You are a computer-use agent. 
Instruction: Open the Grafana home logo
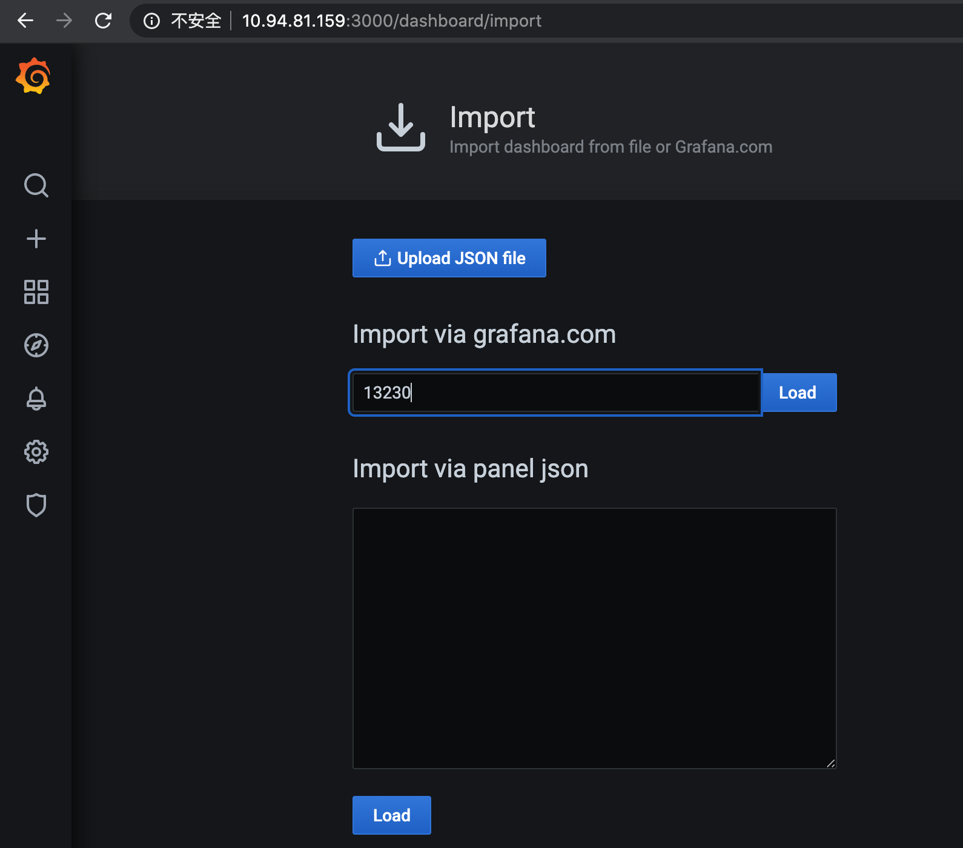click(x=33, y=76)
